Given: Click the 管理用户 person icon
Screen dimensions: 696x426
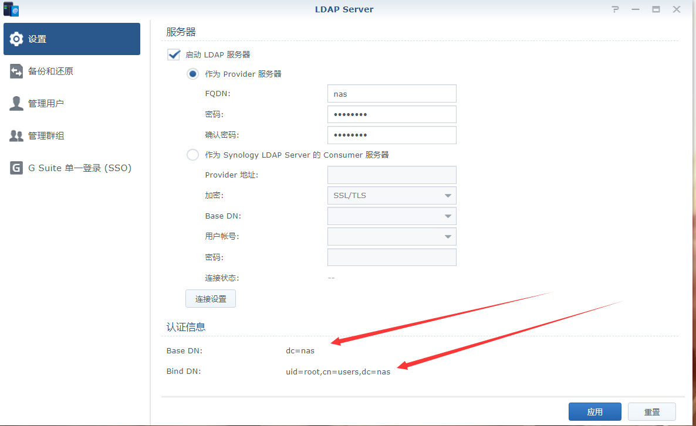Looking at the screenshot, I should click(16, 104).
